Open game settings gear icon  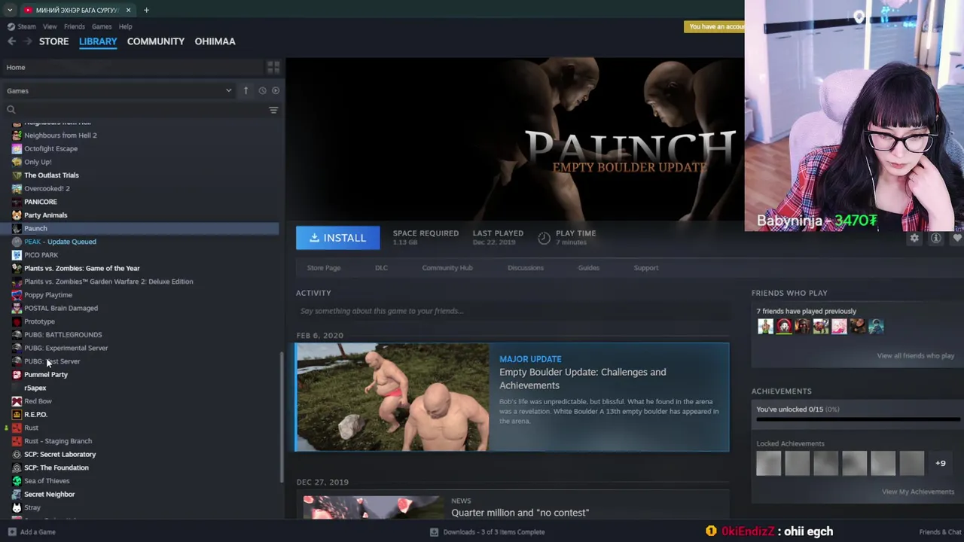(x=914, y=238)
